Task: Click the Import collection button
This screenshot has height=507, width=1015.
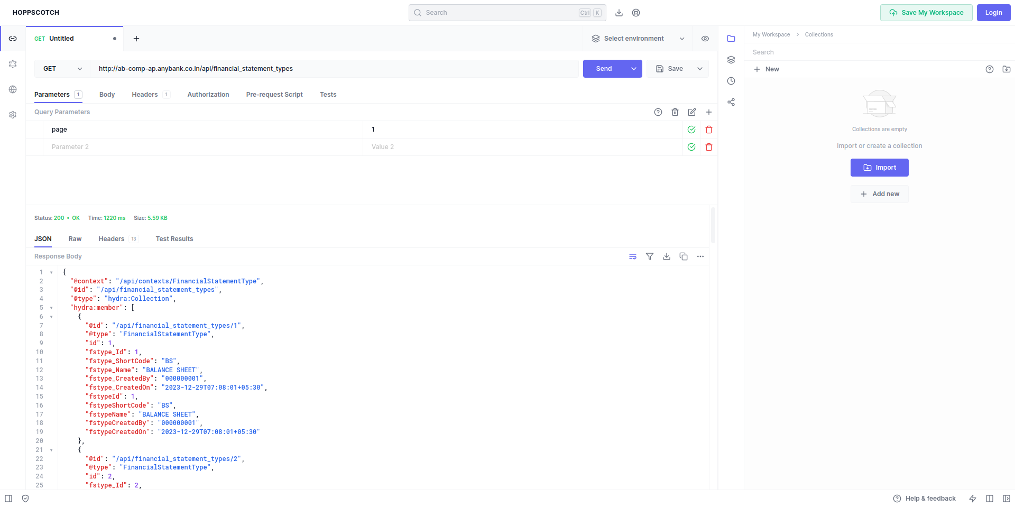Action: [x=879, y=168]
